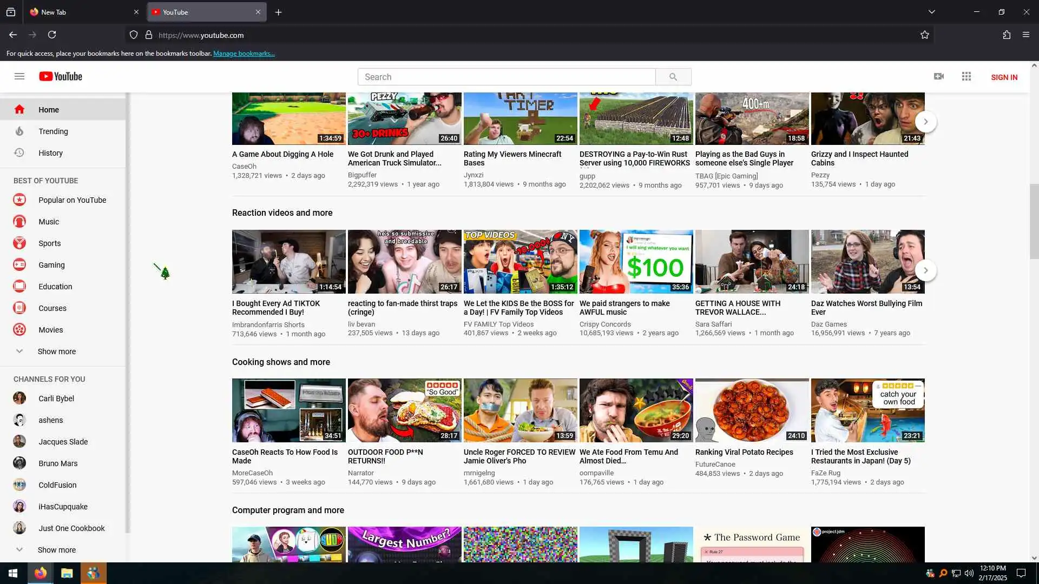
Task: Open History in the sidebar
Action: click(50, 153)
